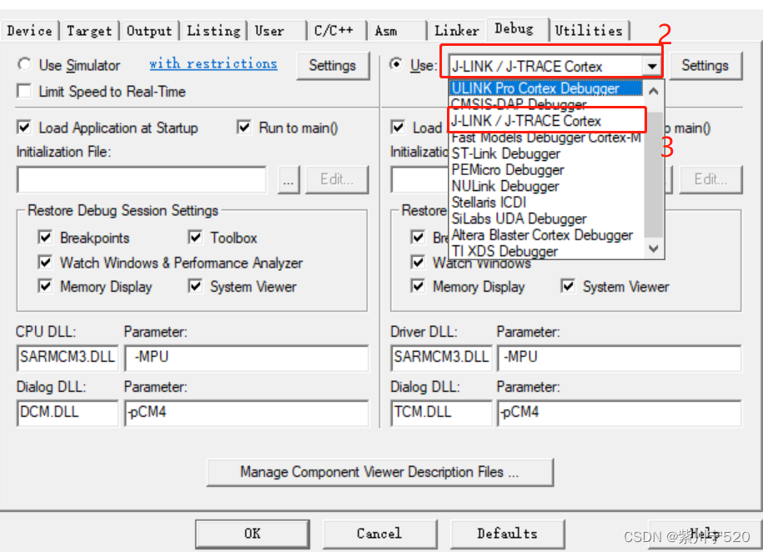Choose Stellaris ICDI entry
The height and width of the screenshot is (552, 763).
click(546, 202)
